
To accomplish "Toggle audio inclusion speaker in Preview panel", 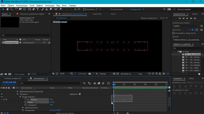I will [193, 30].
